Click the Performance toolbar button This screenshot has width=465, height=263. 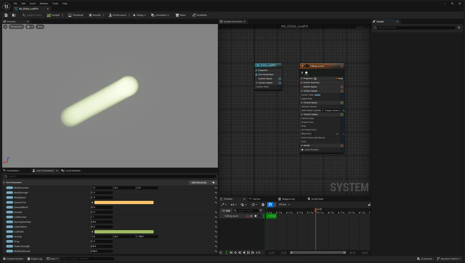pyautogui.click(x=118, y=15)
